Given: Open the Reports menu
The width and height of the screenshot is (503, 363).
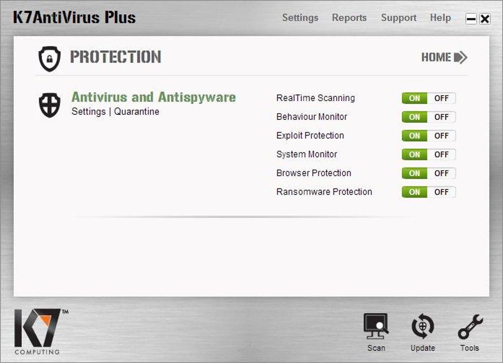Looking at the screenshot, I should click(349, 18).
